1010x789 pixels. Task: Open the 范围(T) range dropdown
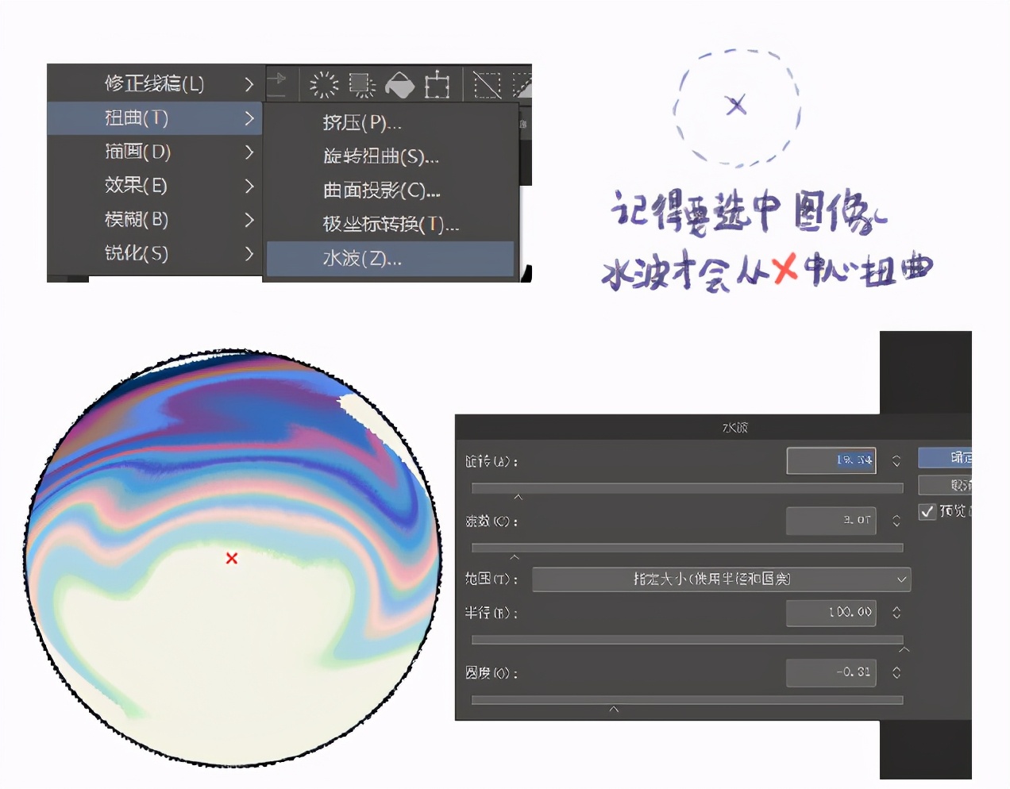tap(722, 579)
